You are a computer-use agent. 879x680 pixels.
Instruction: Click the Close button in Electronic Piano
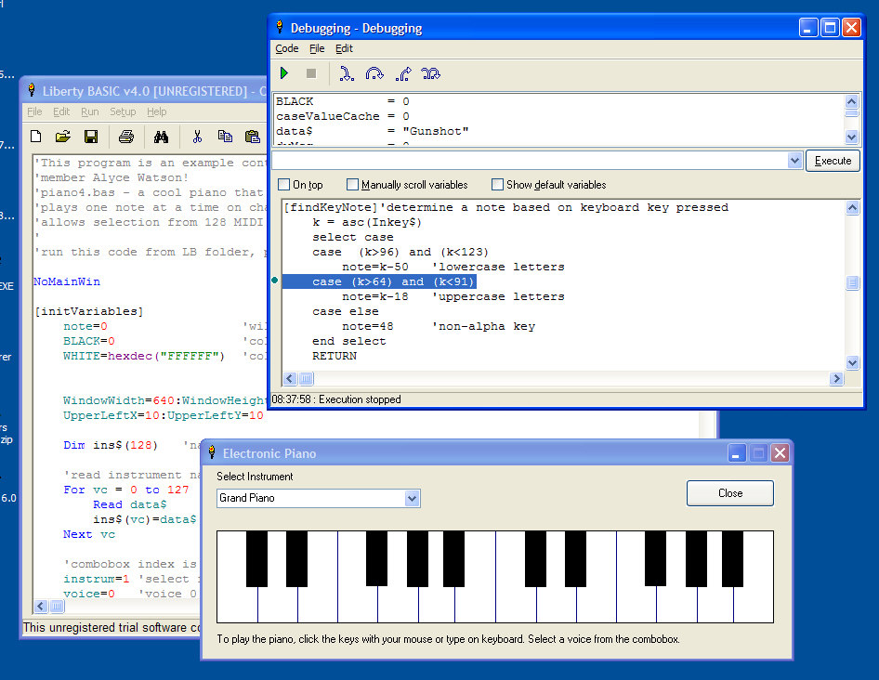729,493
